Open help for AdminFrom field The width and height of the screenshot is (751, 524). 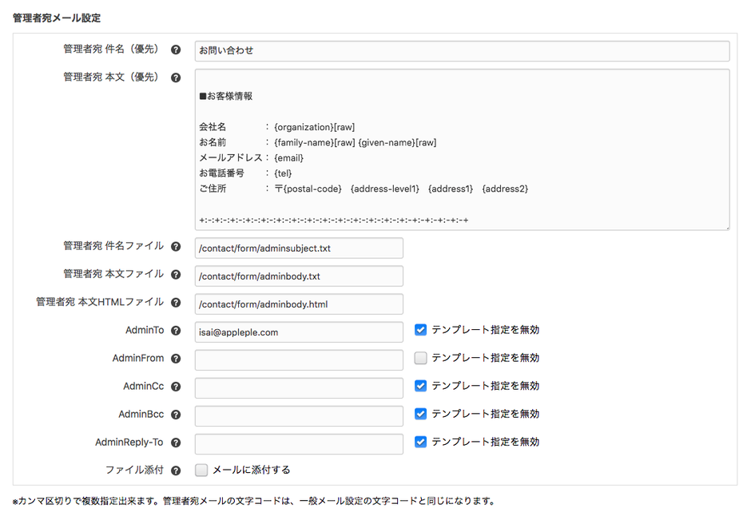[176, 358]
